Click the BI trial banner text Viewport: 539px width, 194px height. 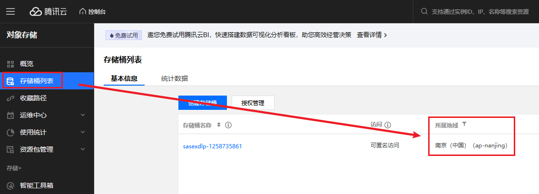(x=249, y=35)
